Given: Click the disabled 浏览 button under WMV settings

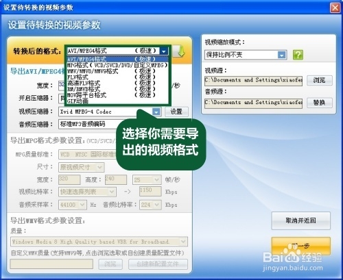Looking at the screenshot, I should 110,264.
